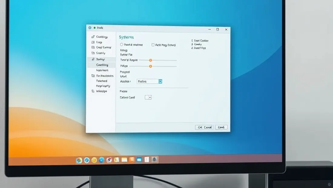Click the orange knob on the "Zilda" slider
Screen dimensions: 333x188
(x=150, y=66)
